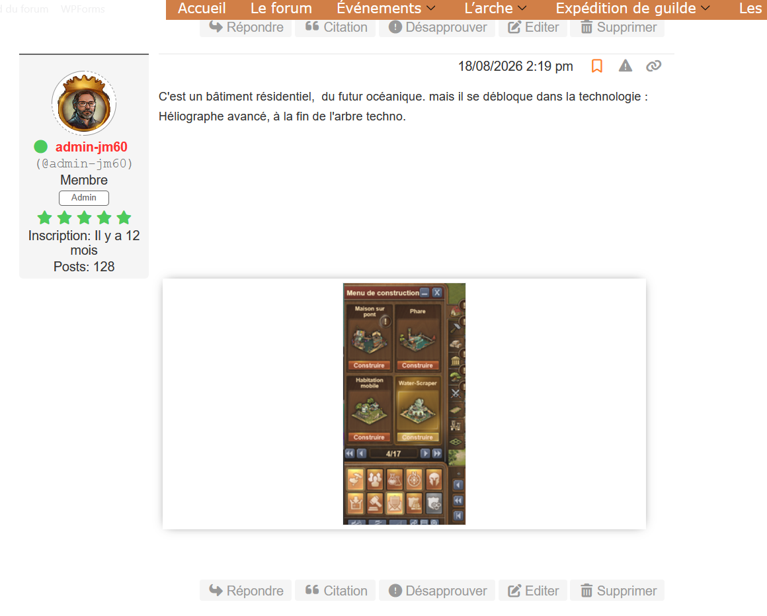
Task: Click the five green rating stars
Action: 84,218
